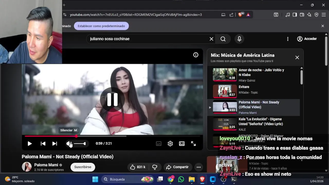329x185 pixels.
Task: Open the player settings gear
Action: (x=170, y=144)
